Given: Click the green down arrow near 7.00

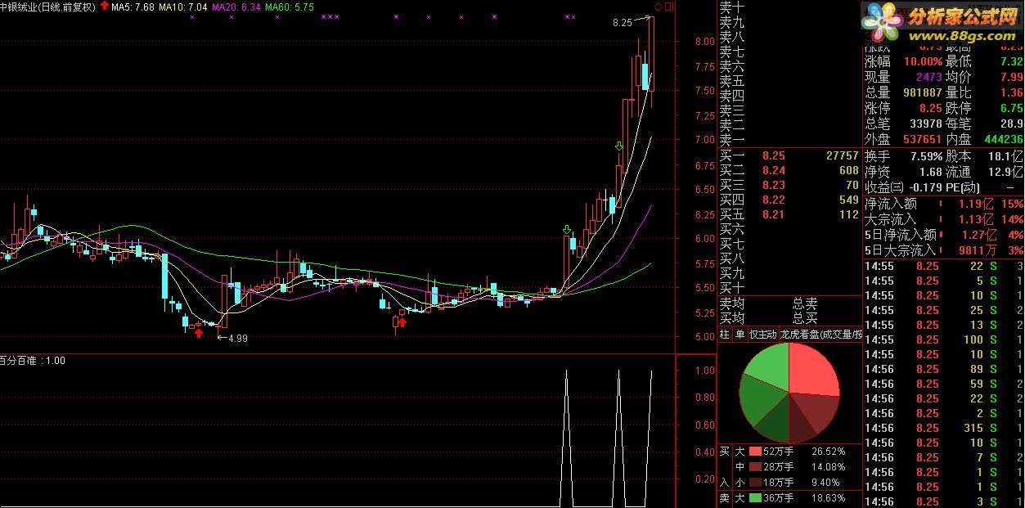Looking at the screenshot, I should (619, 146).
